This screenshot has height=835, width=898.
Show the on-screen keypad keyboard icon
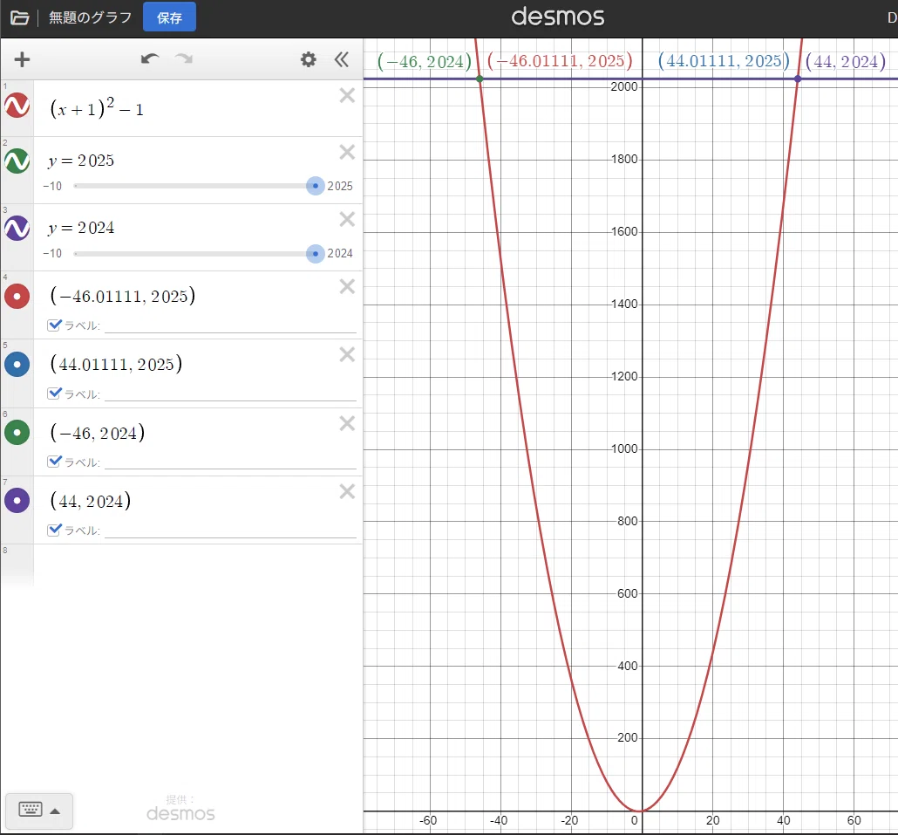pos(31,809)
